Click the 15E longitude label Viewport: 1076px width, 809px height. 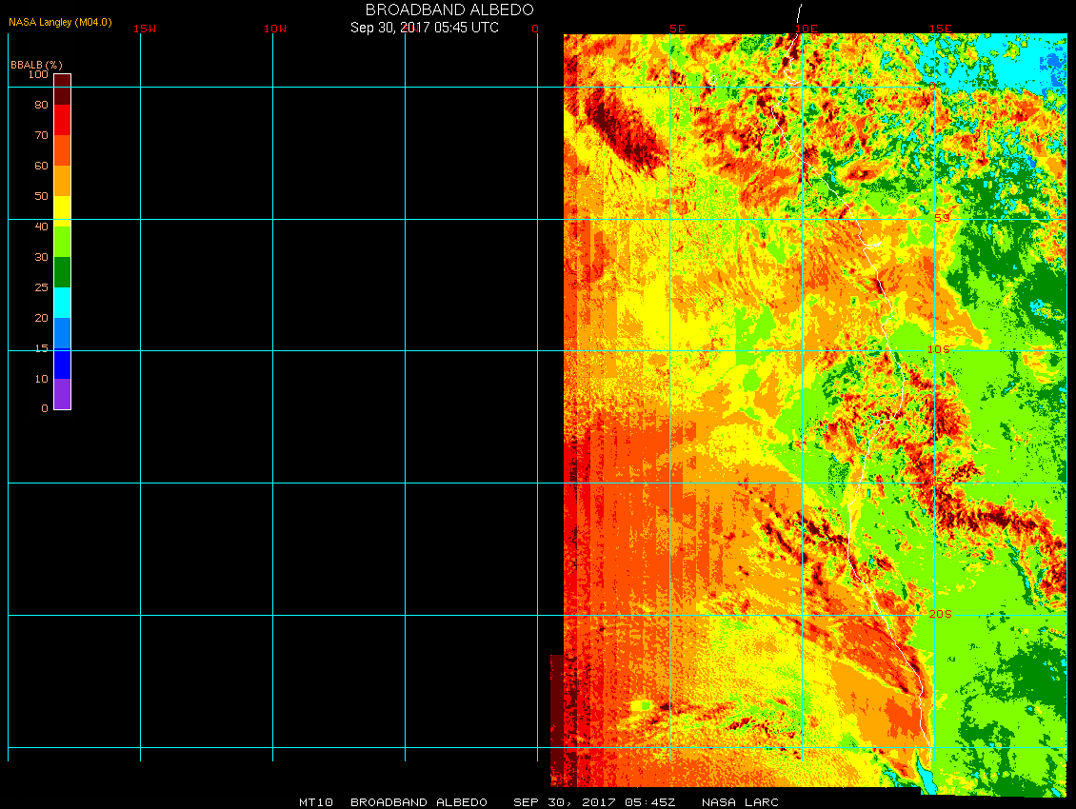point(941,29)
